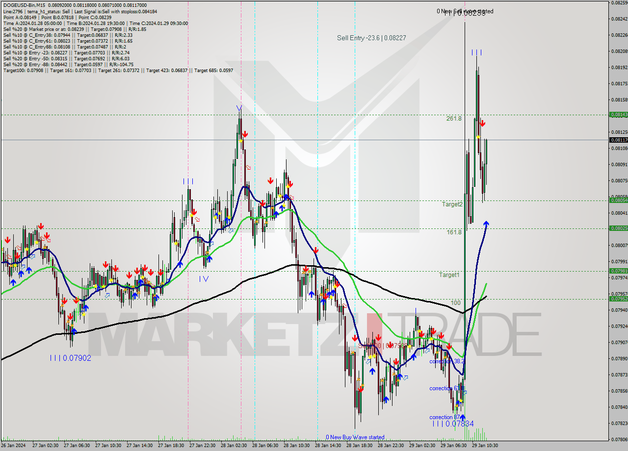This screenshot has height=451, width=628.
Task: Click the blue 'I V' wave label
Action: [204, 279]
